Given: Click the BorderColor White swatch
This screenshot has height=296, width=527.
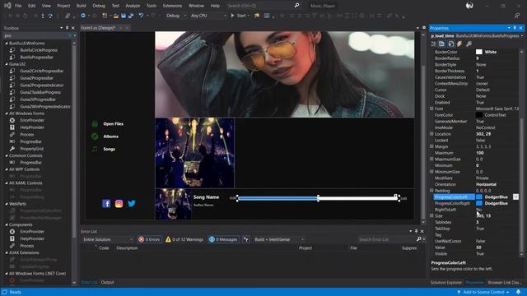Looking at the screenshot, I should (x=479, y=52).
